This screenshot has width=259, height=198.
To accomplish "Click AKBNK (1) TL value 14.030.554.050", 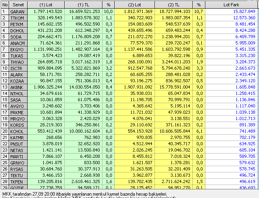I will coord(85,87).
